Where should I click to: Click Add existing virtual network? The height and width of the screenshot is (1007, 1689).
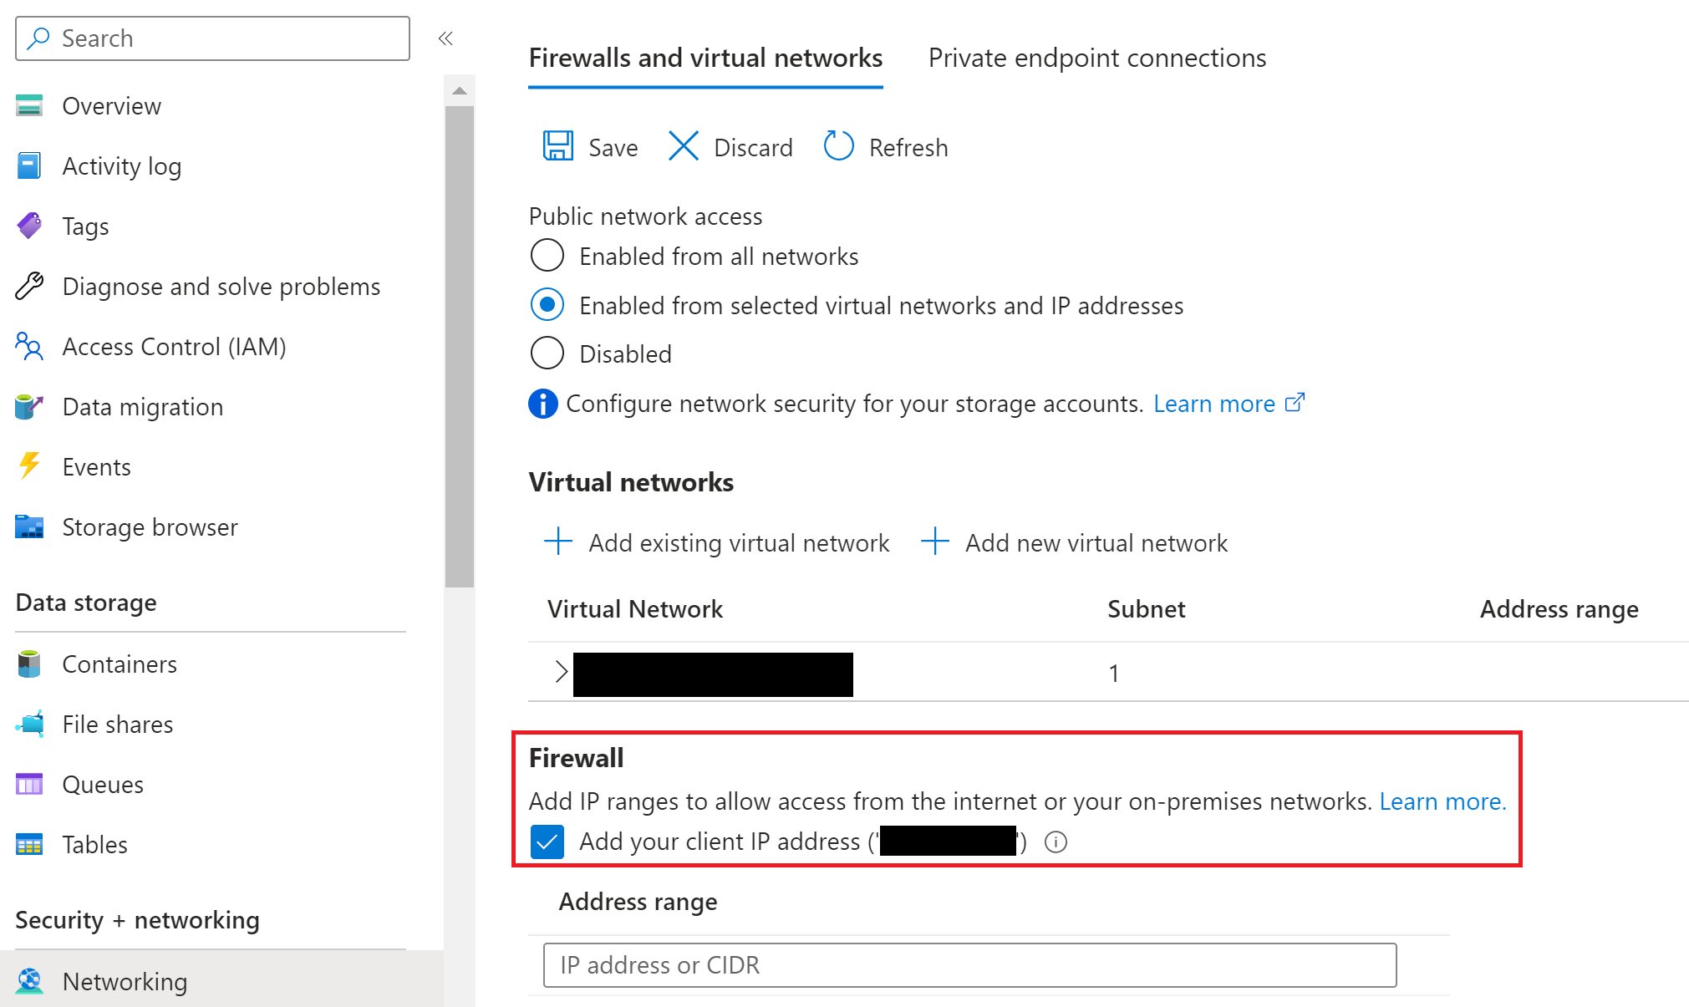[717, 542]
